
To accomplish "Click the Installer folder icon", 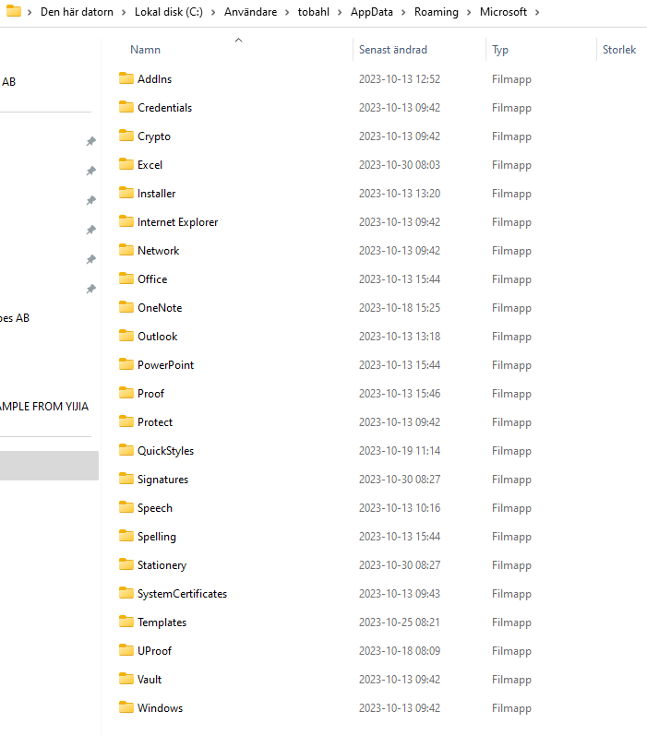I will 126,193.
